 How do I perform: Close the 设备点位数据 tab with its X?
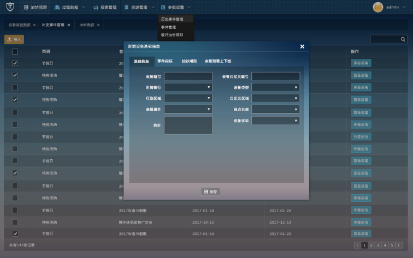[x=34, y=25]
